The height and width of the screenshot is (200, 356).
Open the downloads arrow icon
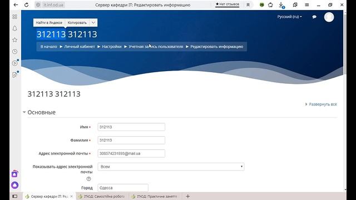281,5
